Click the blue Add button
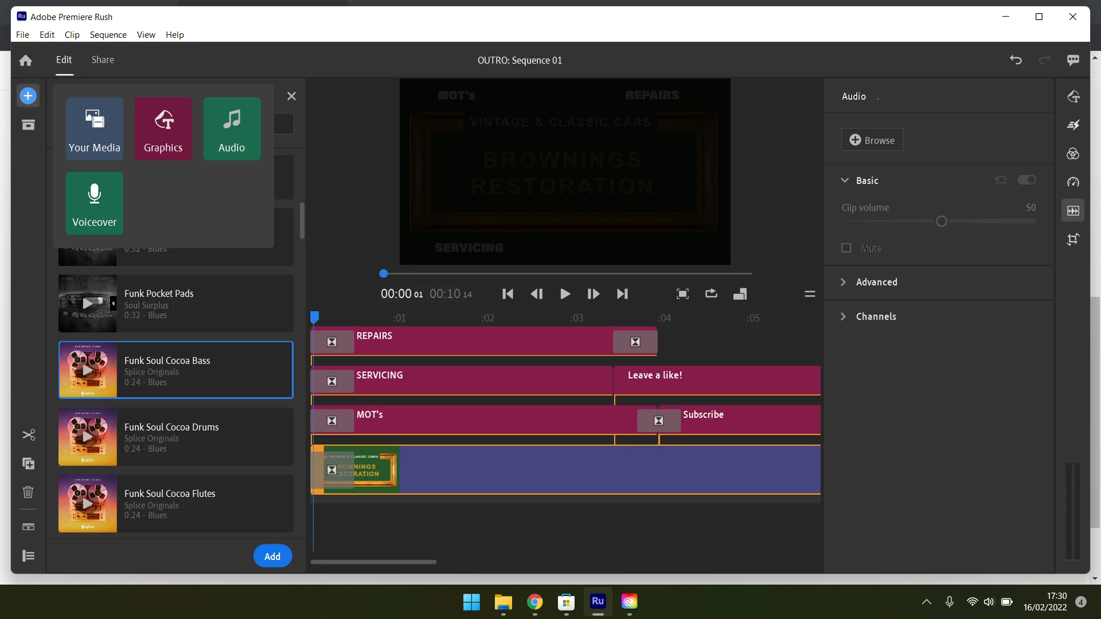The image size is (1101, 619). tap(272, 557)
